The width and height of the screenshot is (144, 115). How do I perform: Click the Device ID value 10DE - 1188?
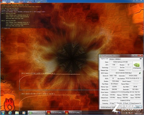(113, 76)
